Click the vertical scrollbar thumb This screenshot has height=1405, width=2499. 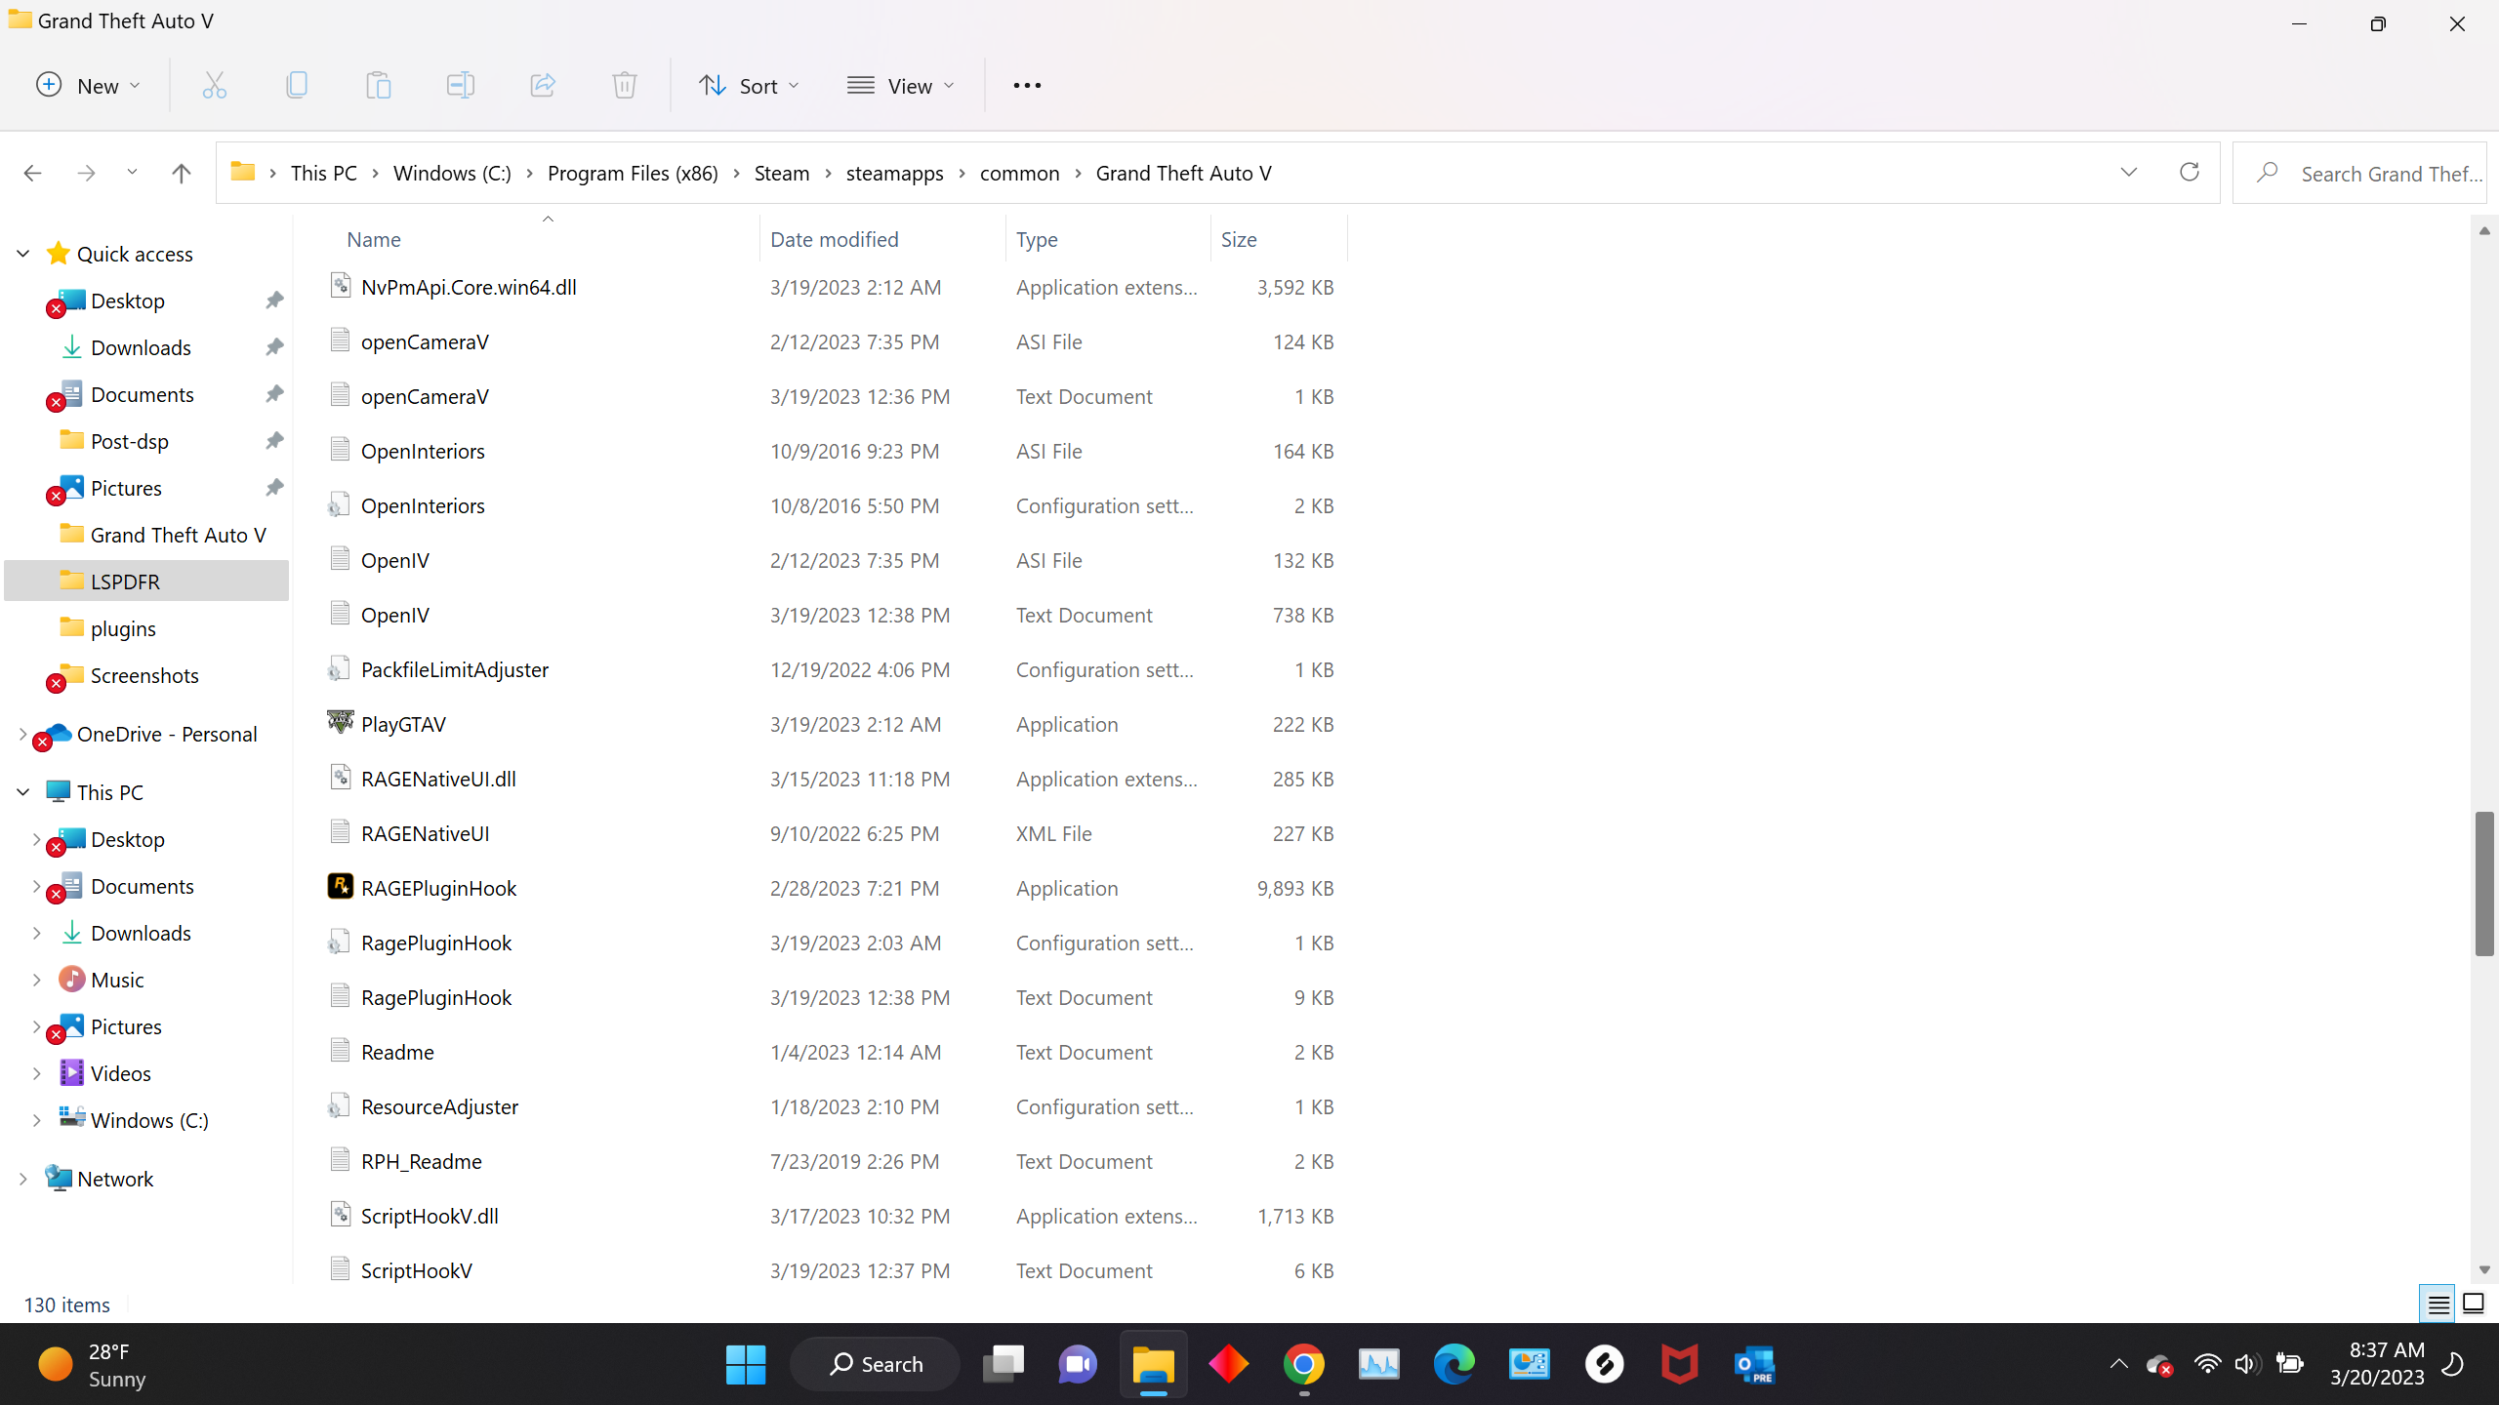click(2484, 883)
